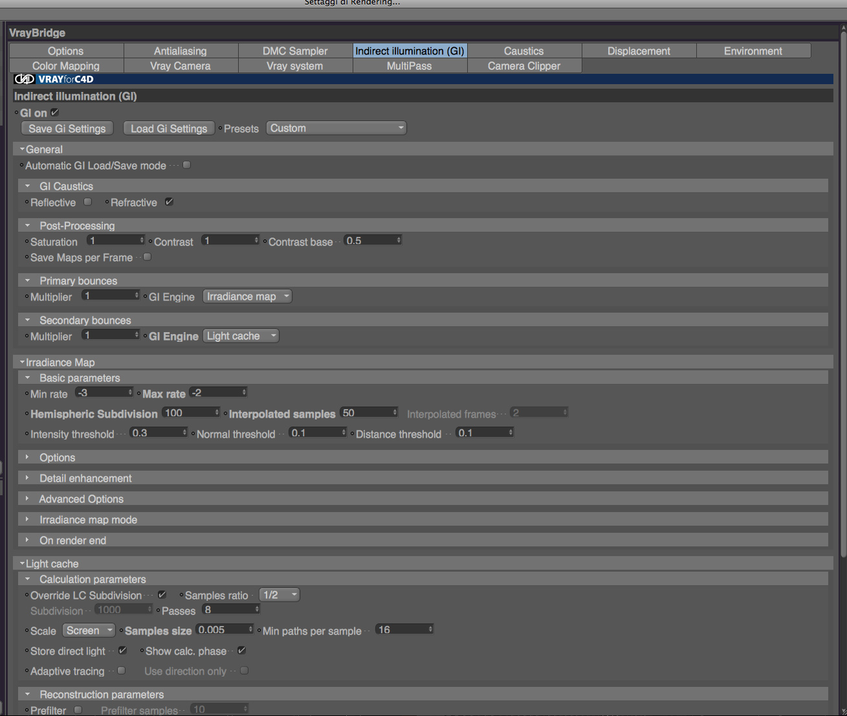
Task: Expand the On render end section
Action: pos(27,540)
